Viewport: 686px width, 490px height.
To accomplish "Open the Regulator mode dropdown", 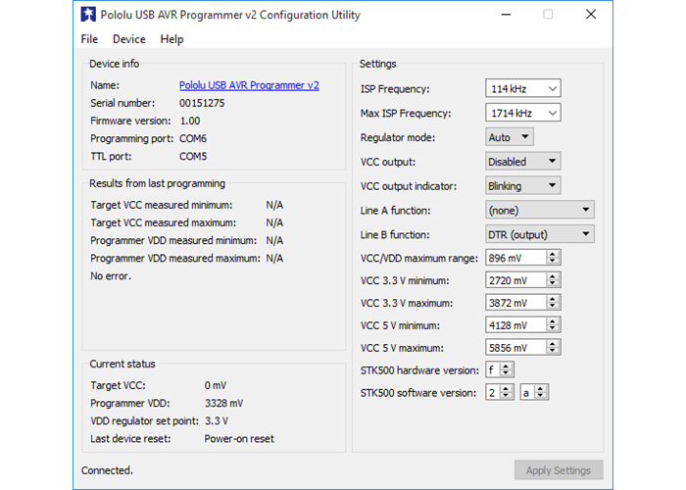I will 510,138.
